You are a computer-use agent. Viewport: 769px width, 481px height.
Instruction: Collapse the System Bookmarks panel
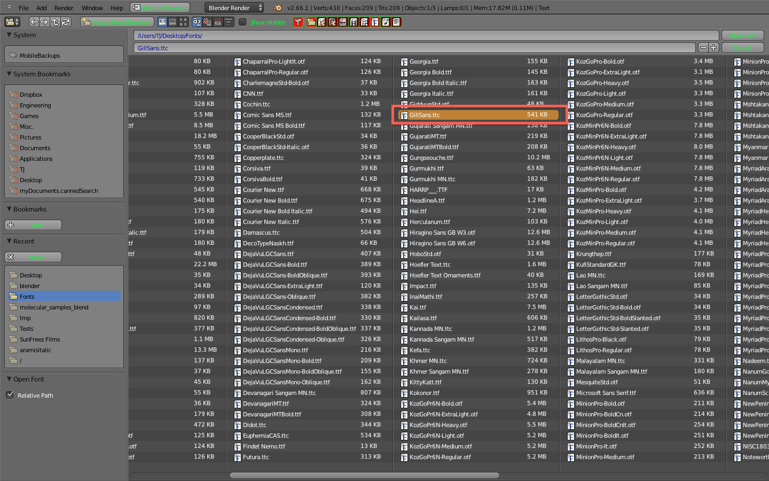(x=9, y=74)
